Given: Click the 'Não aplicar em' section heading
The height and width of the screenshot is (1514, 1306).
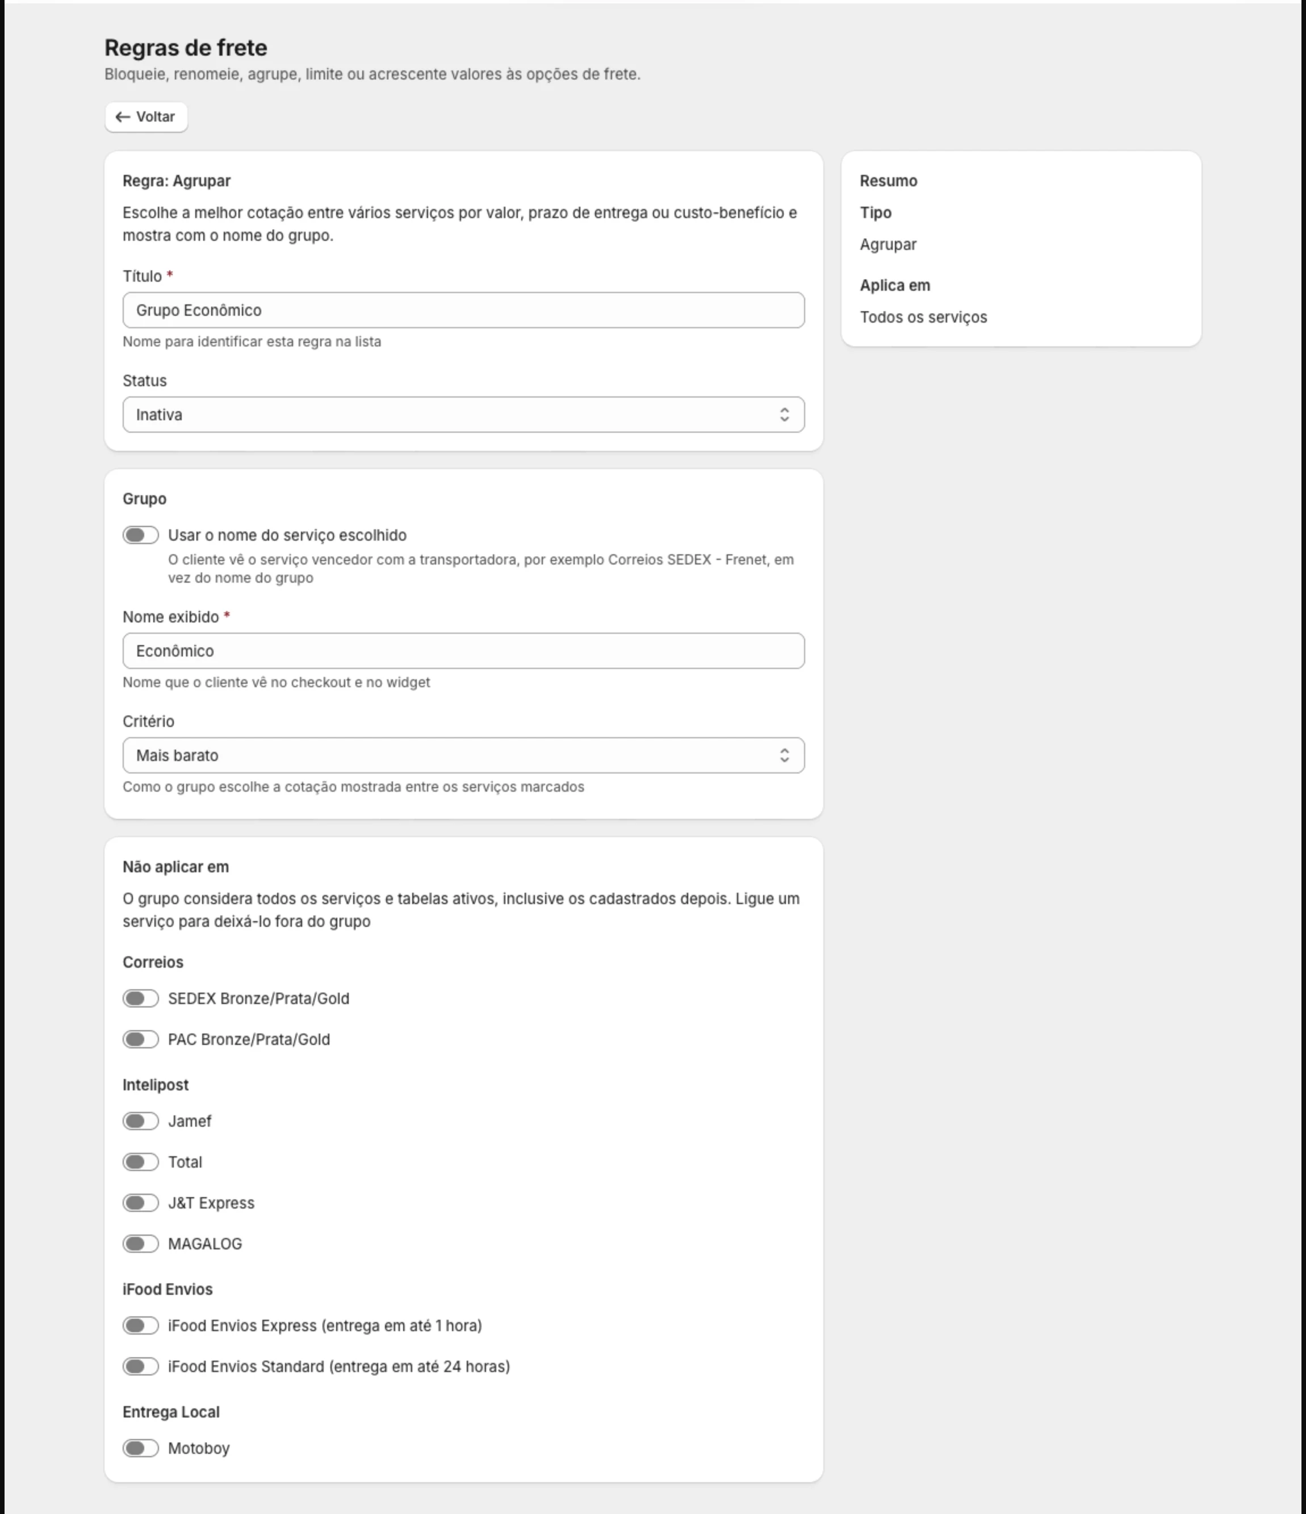Looking at the screenshot, I should click(176, 867).
